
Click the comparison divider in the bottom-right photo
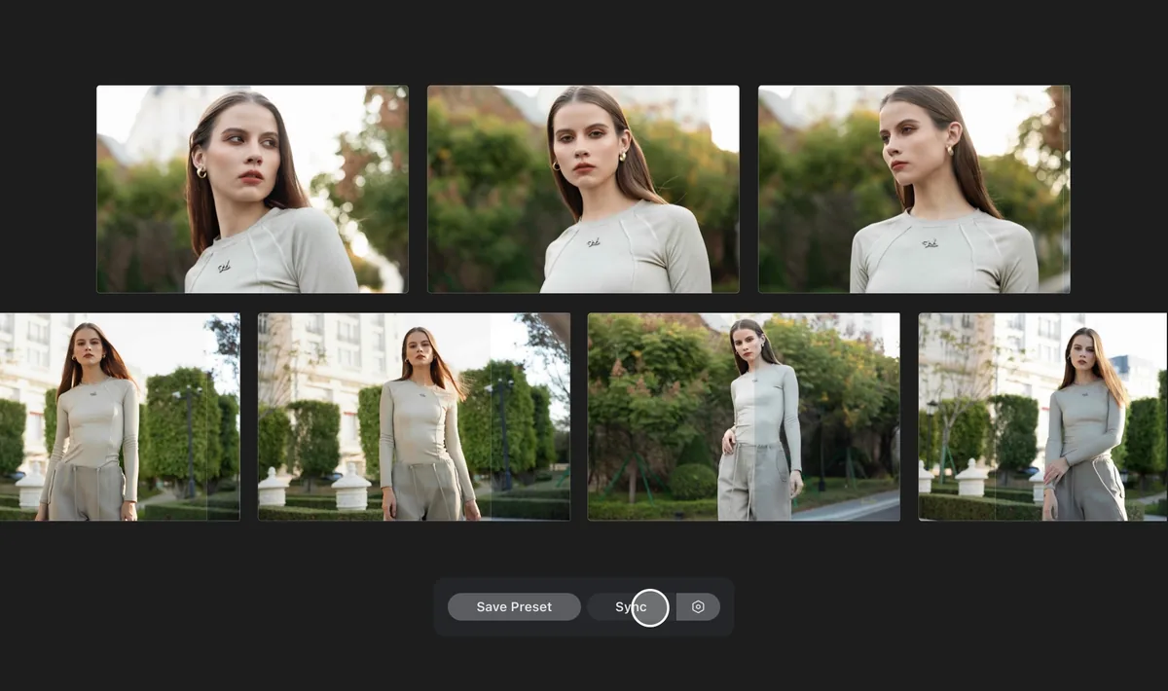tap(997, 417)
